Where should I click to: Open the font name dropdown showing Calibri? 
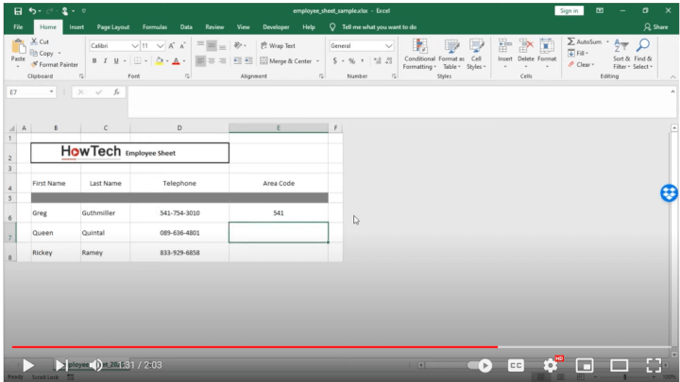point(135,45)
